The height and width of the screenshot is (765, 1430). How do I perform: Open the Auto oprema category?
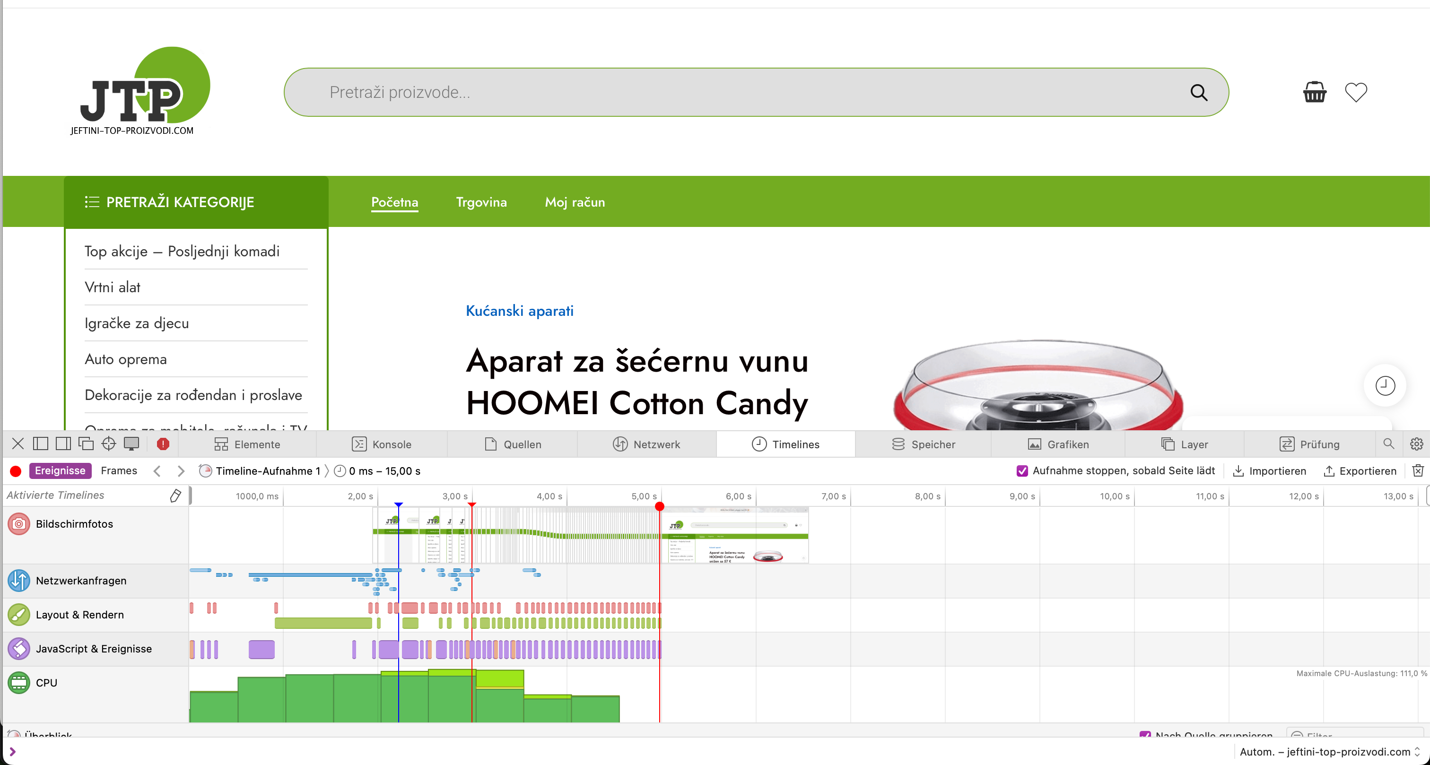pyautogui.click(x=125, y=359)
